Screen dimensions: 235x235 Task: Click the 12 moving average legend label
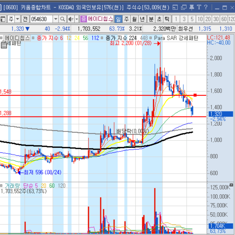(x=69, y=38)
